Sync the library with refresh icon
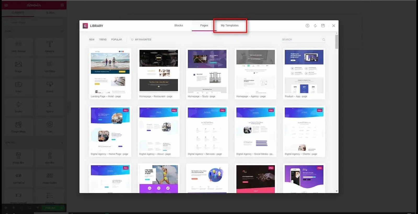 (315, 26)
